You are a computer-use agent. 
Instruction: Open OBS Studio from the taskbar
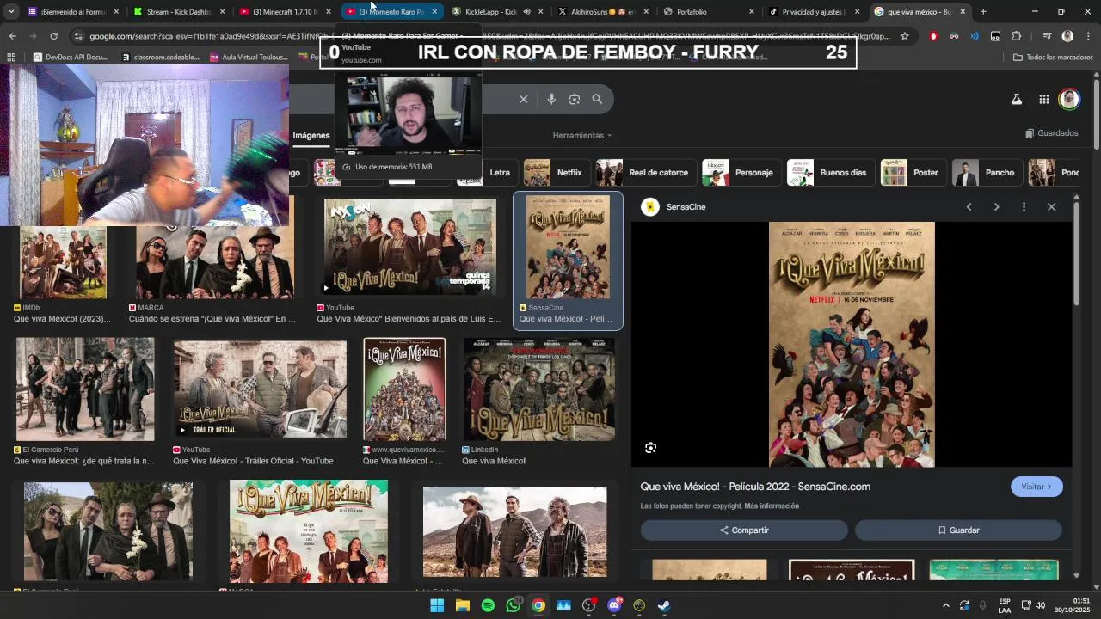coord(588,605)
